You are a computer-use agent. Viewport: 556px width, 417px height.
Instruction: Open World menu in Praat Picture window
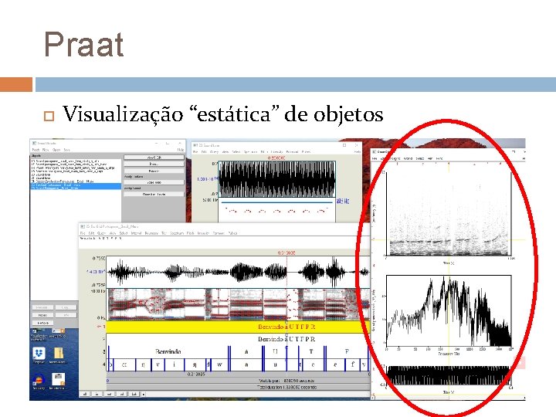[409, 158]
